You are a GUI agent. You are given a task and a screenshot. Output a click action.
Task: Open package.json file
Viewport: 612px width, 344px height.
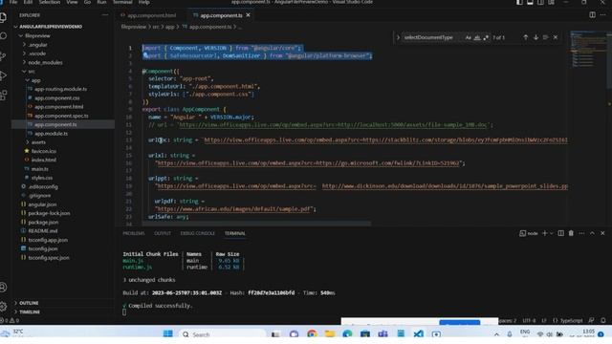(x=43, y=223)
